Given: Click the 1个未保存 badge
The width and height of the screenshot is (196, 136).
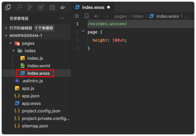Looking at the screenshot, I should coord(44,28).
